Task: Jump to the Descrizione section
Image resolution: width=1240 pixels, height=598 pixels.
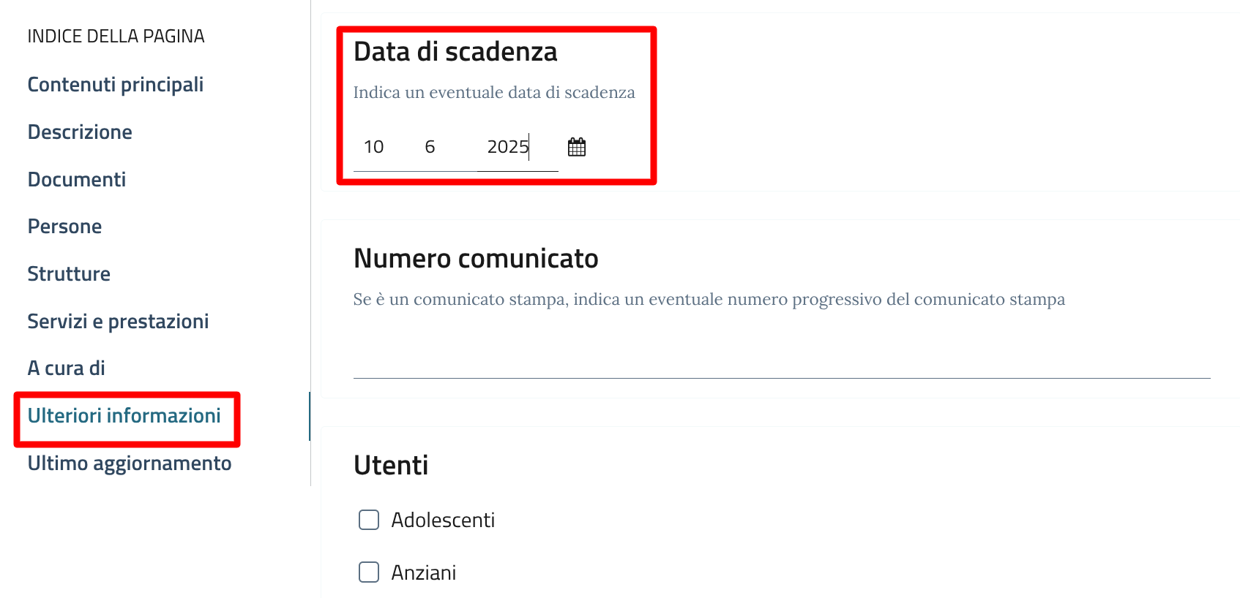Action: [x=80, y=132]
